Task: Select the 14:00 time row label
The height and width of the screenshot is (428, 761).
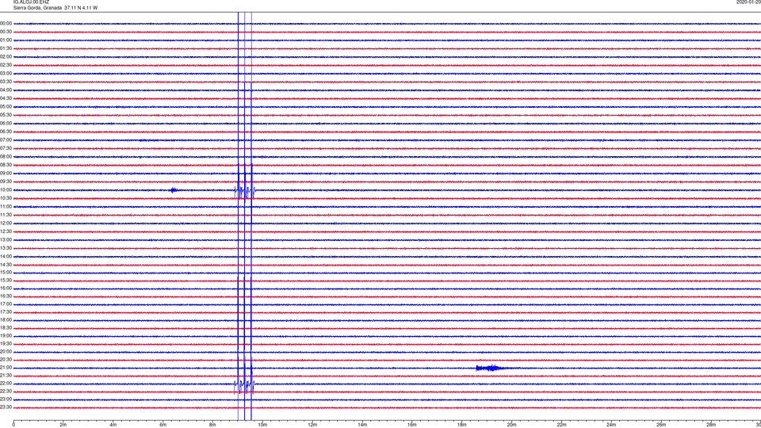Action: click(x=6, y=256)
